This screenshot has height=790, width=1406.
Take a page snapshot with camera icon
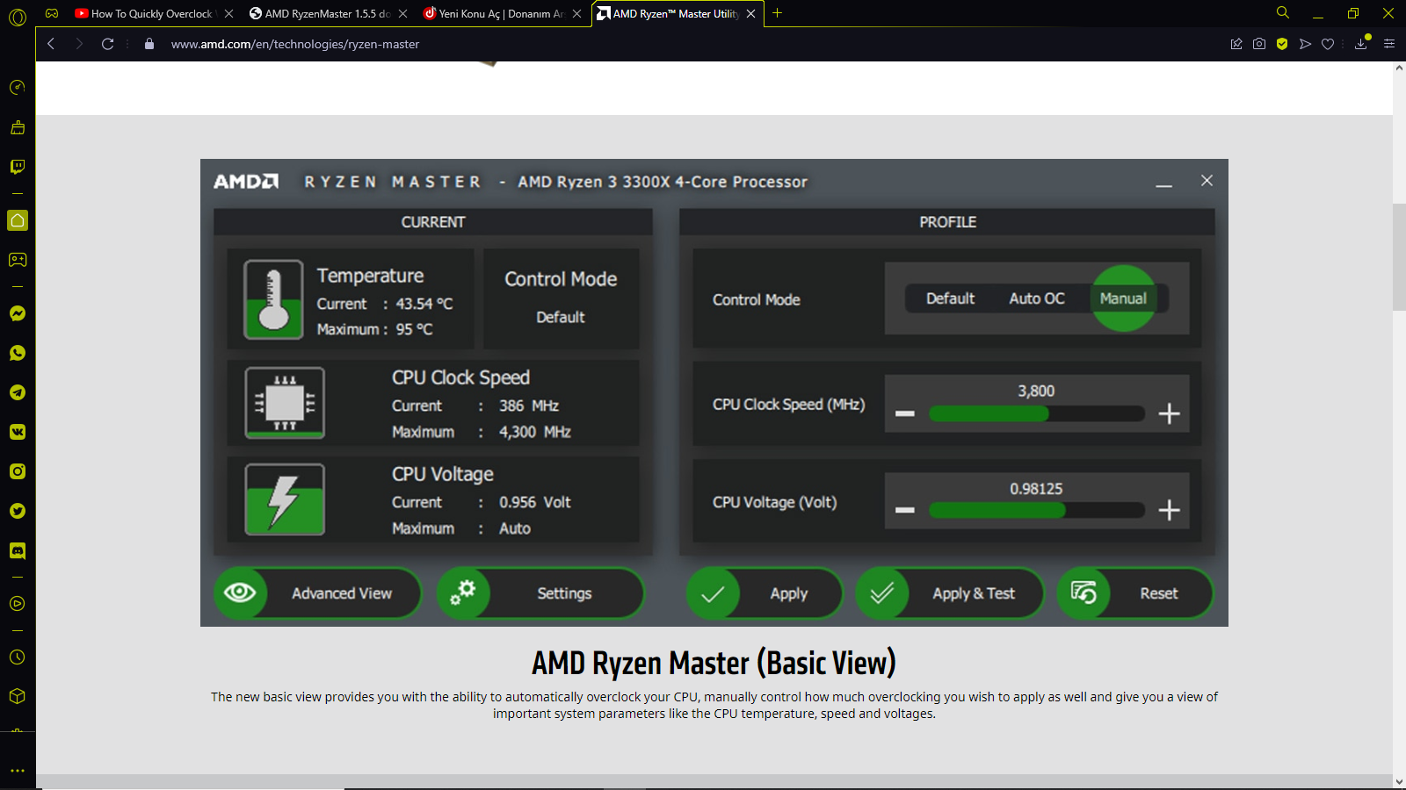1259,44
